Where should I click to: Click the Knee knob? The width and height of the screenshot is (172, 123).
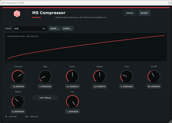click(127, 76)
